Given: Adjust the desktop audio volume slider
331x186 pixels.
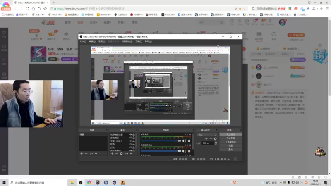Looking at the screenshot, I should tap(161, 141).
